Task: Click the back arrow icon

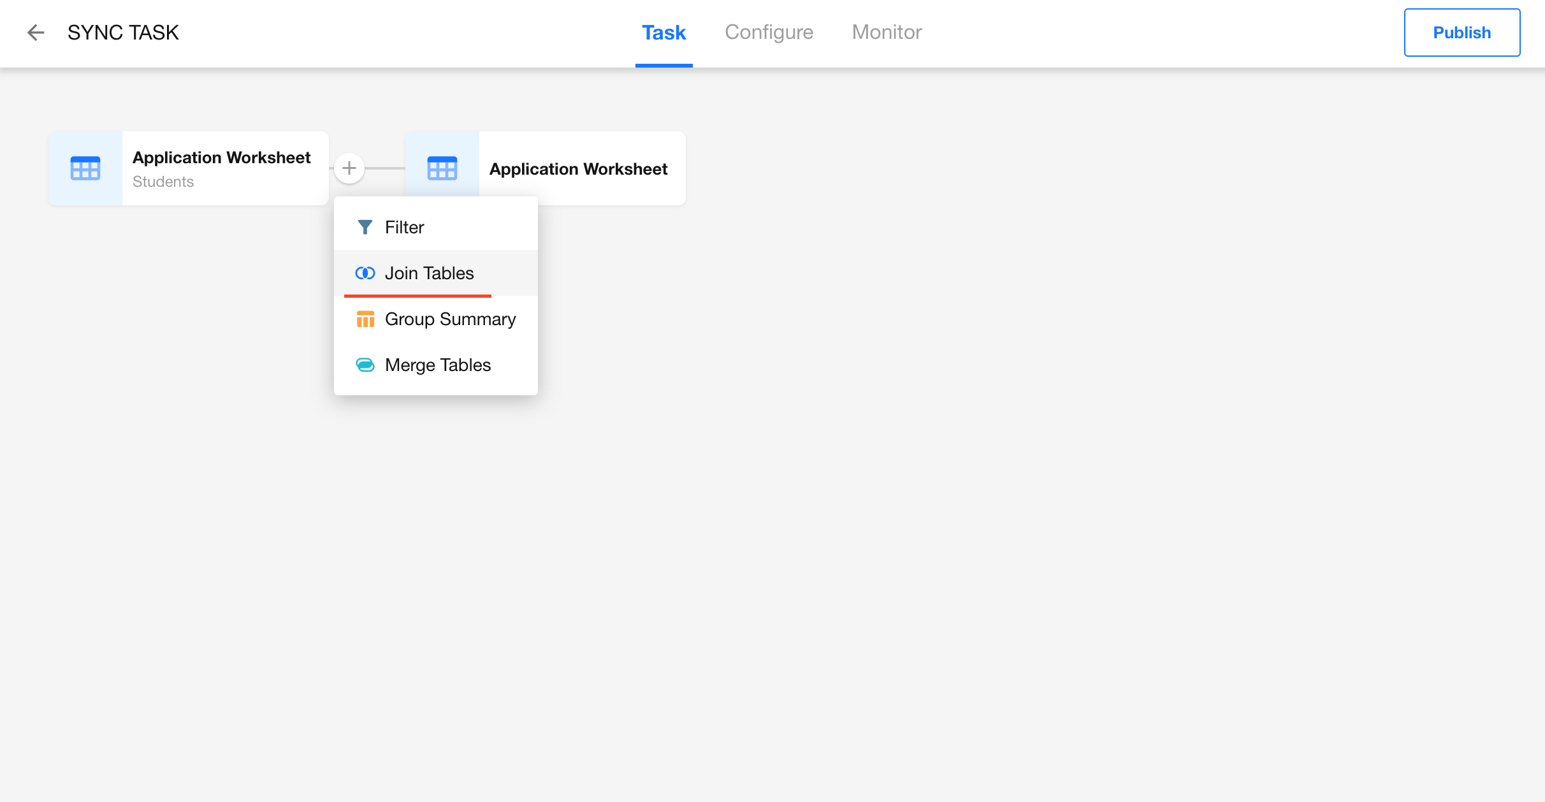Action: (x=36, y=33)
